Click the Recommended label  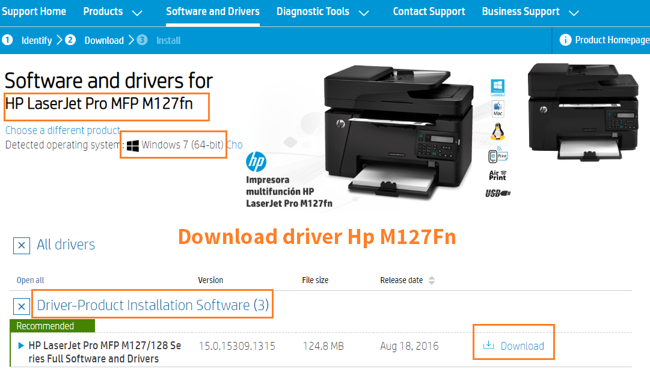pos(45,326)
